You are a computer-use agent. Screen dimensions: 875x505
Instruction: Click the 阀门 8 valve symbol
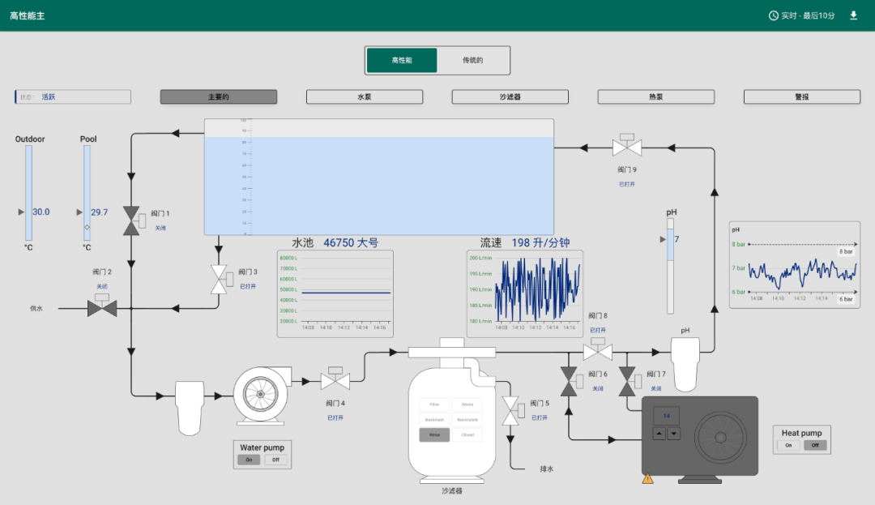[598, 351]
